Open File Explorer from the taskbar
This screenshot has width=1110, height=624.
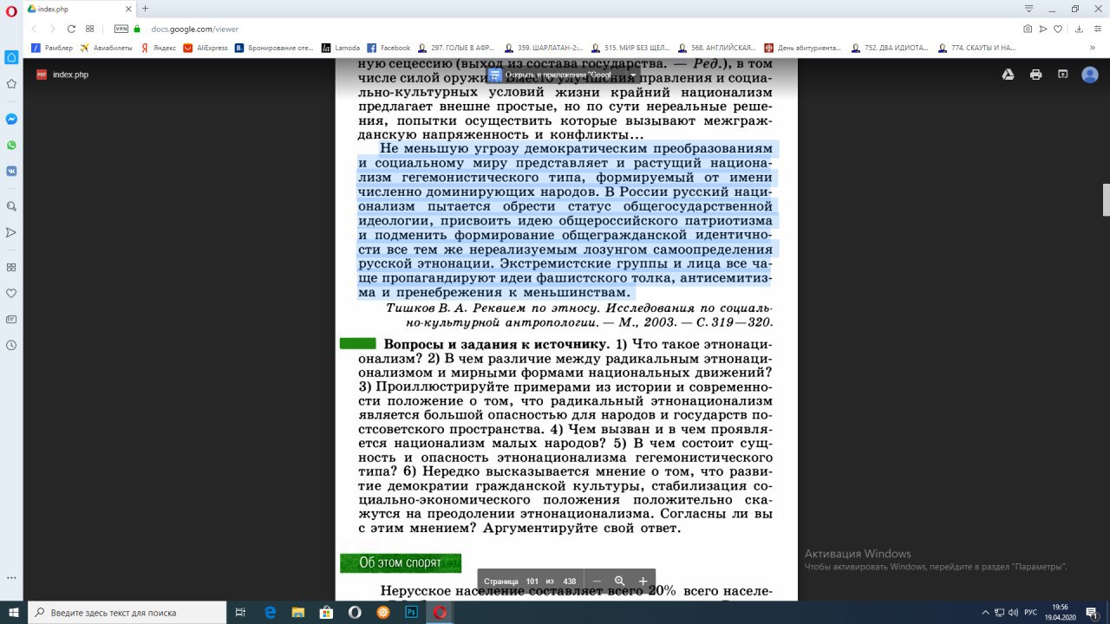(x=298, y=612)
